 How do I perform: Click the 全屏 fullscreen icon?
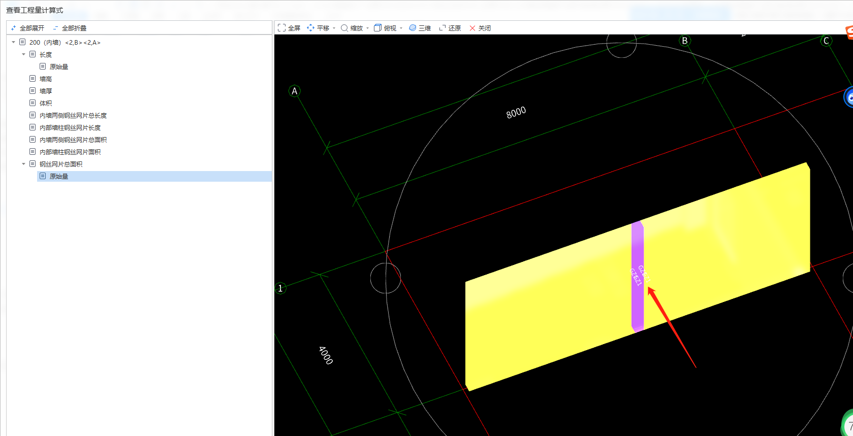(281, 28)
